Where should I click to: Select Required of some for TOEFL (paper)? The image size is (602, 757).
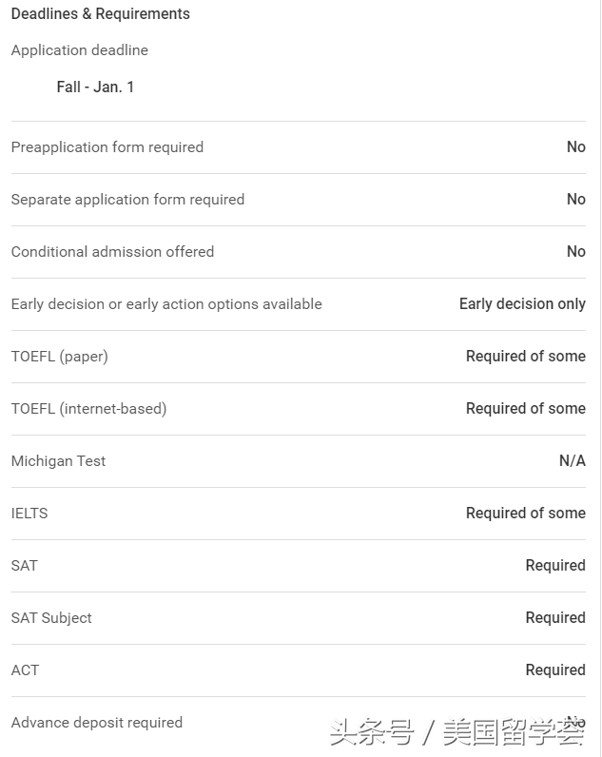click(525, 357)
